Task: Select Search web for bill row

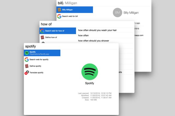Action: coord(75,16)
